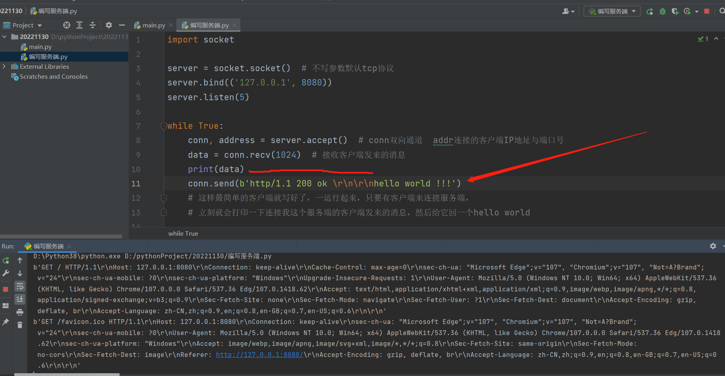Screen dimensions: 725x376
Task: Toggle soft-wrap in the Run console
Action: tap(20, 286)
